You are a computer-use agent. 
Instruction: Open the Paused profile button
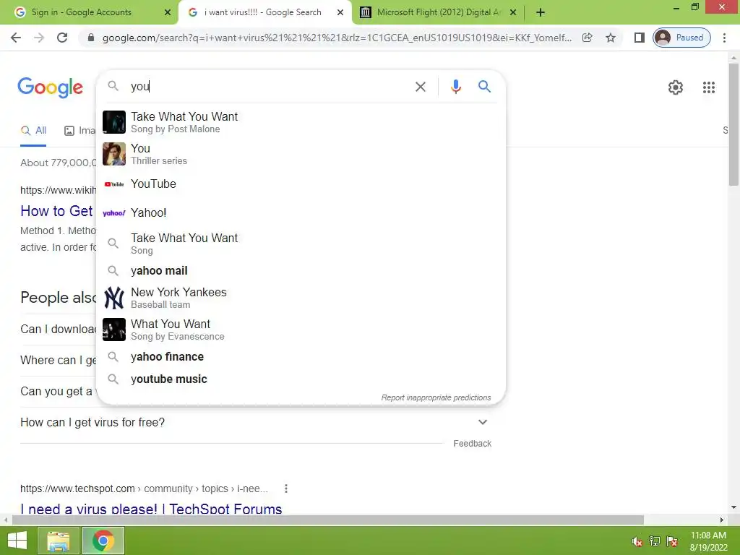[x=681, y=38]
